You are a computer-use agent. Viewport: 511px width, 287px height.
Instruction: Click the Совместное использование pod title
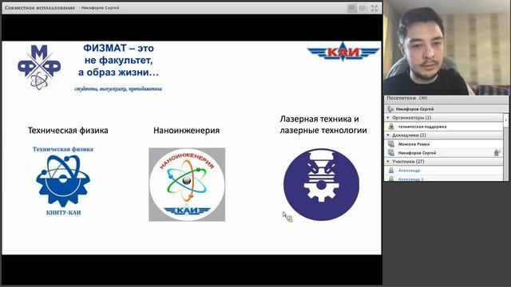coord(39,7)
